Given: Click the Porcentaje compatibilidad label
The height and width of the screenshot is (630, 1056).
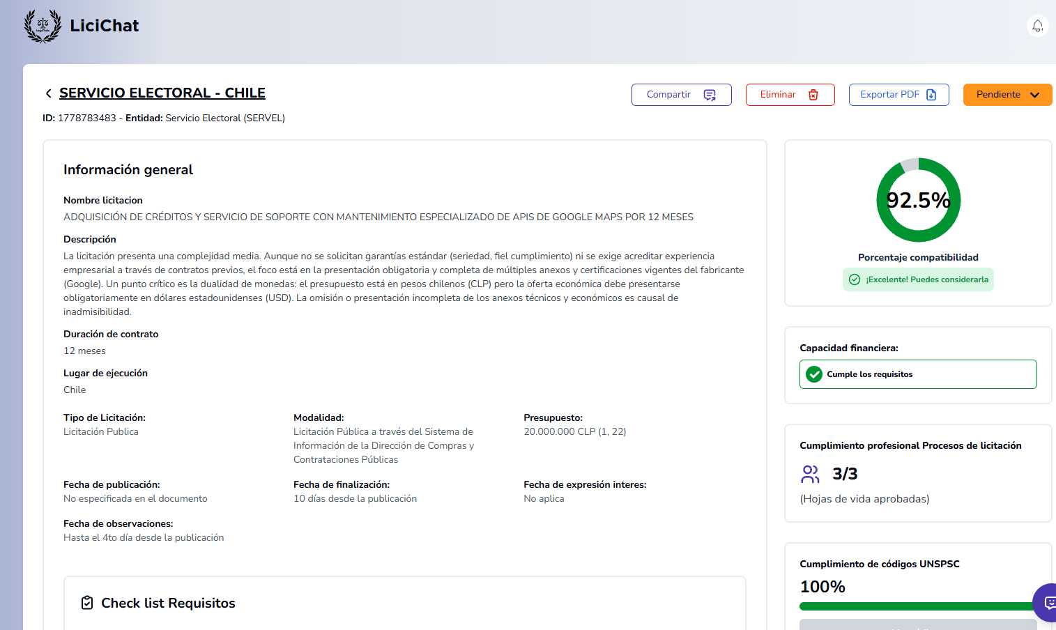Looking at the screenshot, I should [918, 257].
